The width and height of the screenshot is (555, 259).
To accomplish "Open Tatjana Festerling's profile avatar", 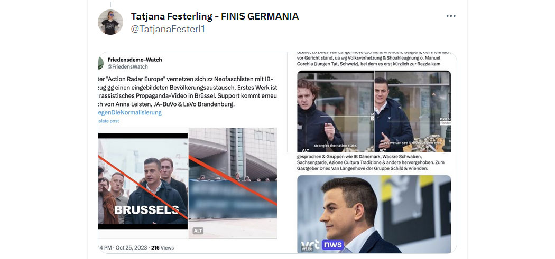I will click(110, 22).
